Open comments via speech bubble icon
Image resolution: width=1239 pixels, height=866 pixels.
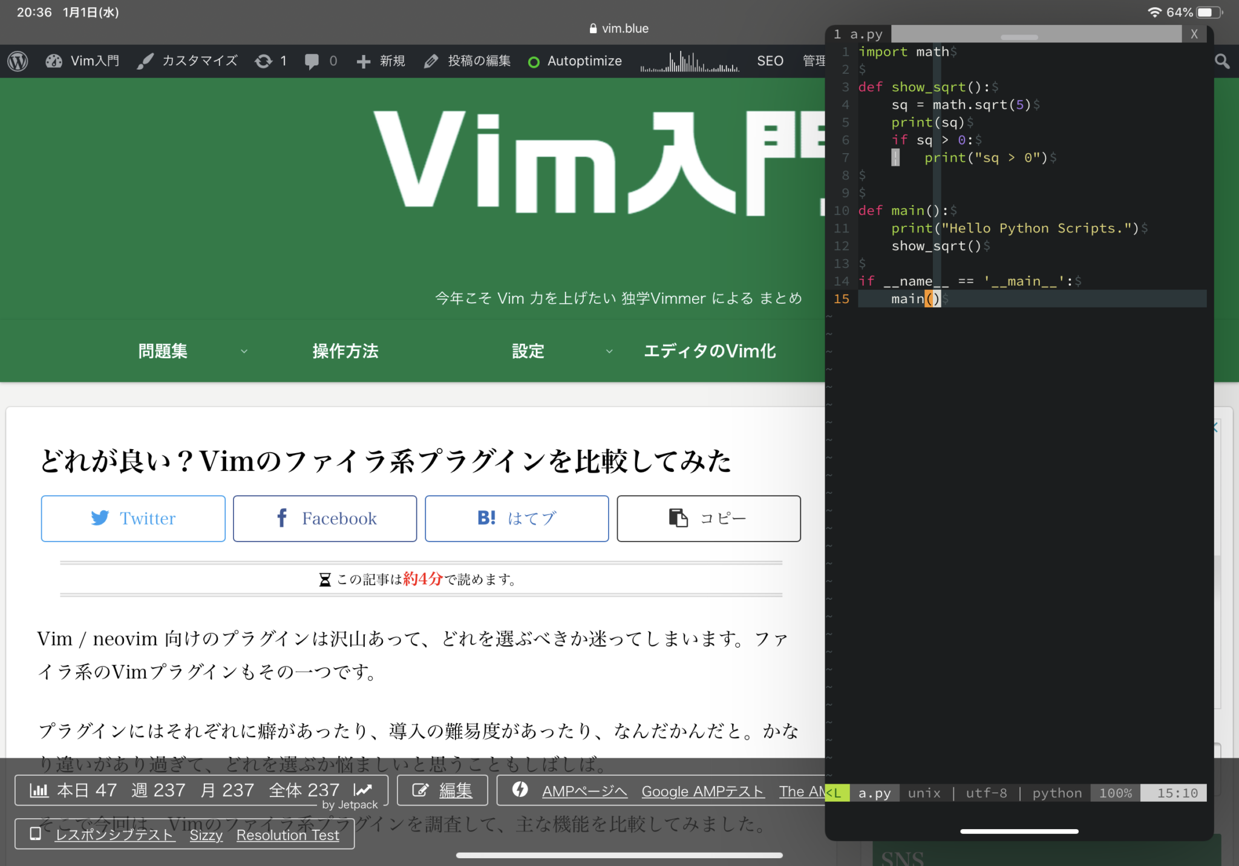[313, 61]
